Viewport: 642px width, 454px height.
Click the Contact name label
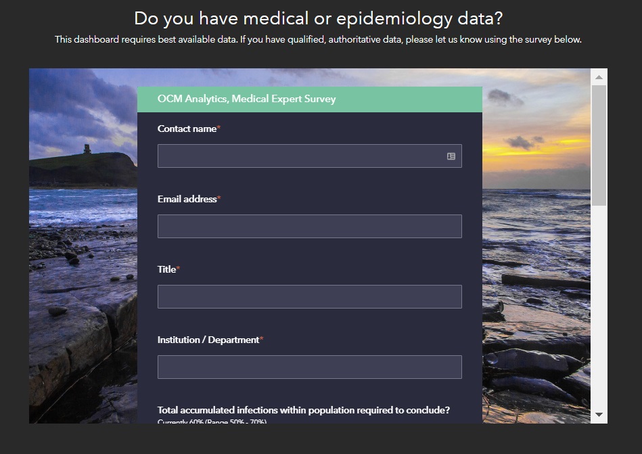point(189,129)
